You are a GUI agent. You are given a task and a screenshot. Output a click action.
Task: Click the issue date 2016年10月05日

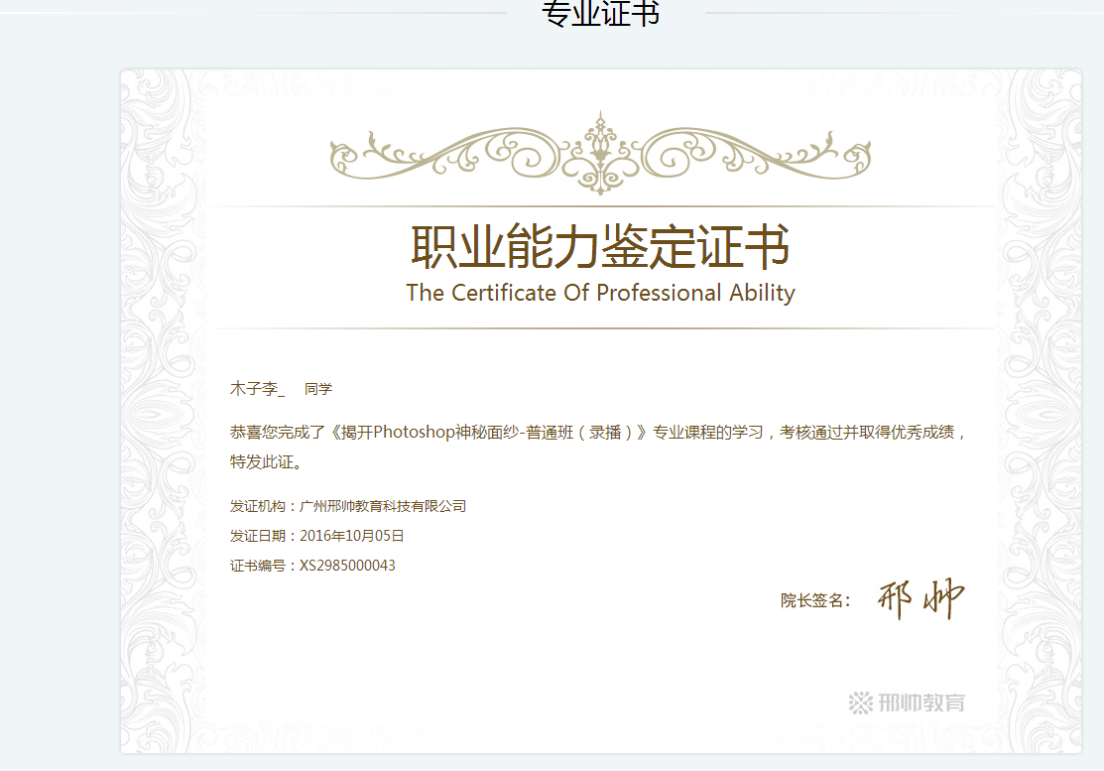click(x=352, y=536)
